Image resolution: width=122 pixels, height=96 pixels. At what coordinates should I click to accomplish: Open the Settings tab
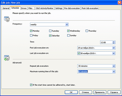[59, 8]
